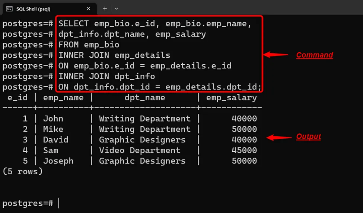Click the red 'Command' label
This screenshot has height=213, width=363.
[x=314, y=55]
